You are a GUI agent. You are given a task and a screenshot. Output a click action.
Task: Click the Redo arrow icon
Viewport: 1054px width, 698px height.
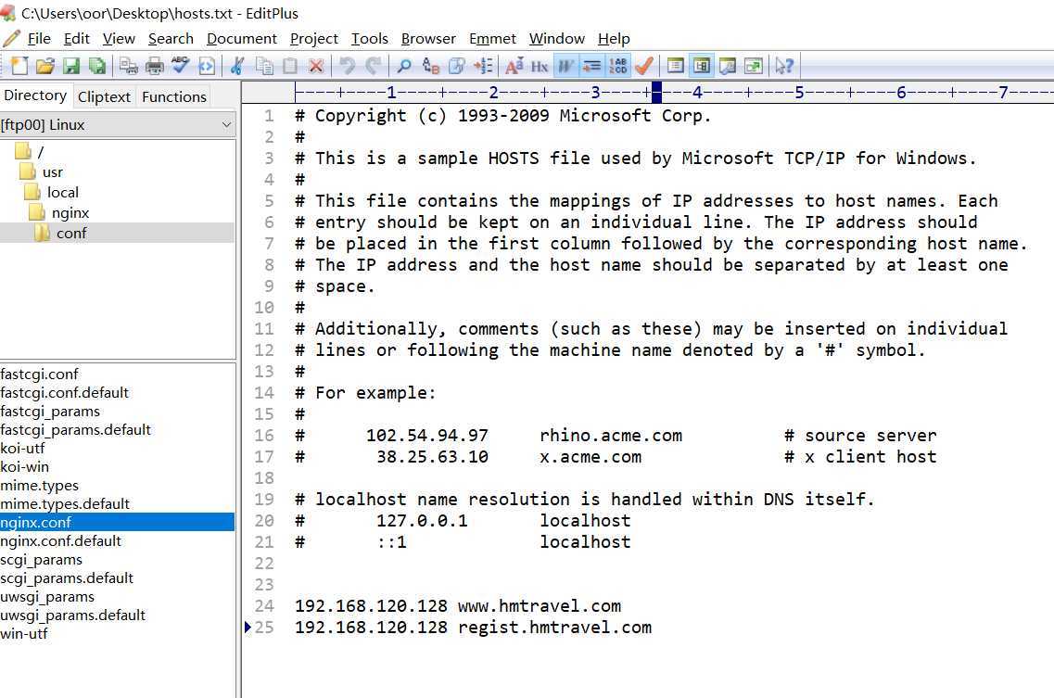tap(373, 65)
